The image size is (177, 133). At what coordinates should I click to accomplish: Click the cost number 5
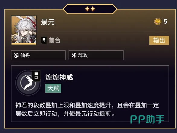coord(166,21)
